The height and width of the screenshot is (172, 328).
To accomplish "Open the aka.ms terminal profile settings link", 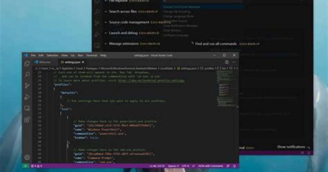I will coord(151,81).
